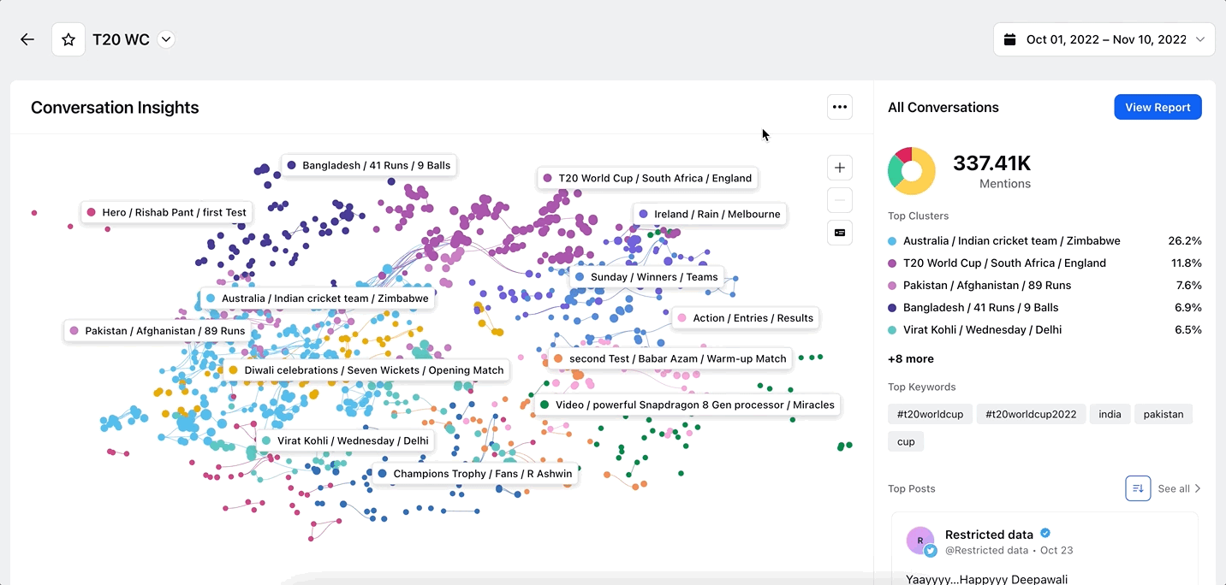Zoom in on the cluster map
The height and width of the screenshot is (585, 1226).
click(840, 168)
